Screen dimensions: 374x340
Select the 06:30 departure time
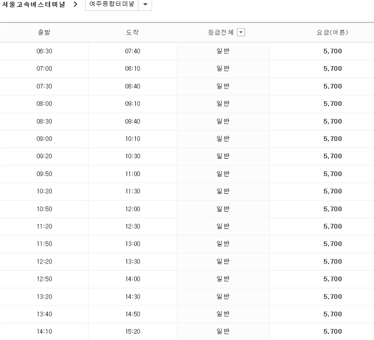44,51
